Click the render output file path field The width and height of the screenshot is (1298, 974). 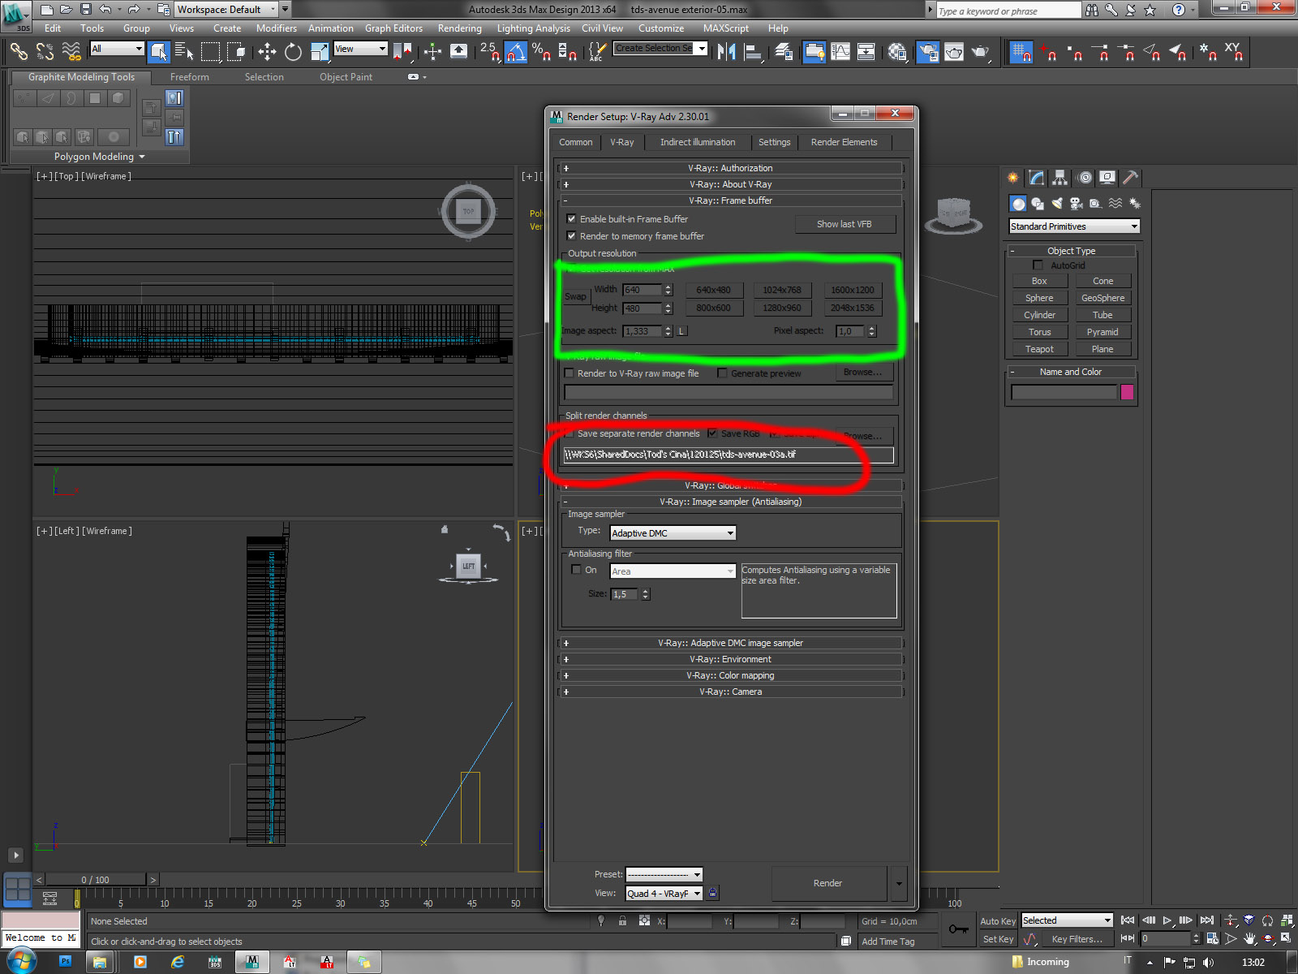click(729, 455)
